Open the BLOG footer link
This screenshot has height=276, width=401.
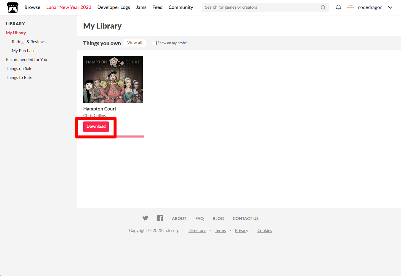[218, 219]
